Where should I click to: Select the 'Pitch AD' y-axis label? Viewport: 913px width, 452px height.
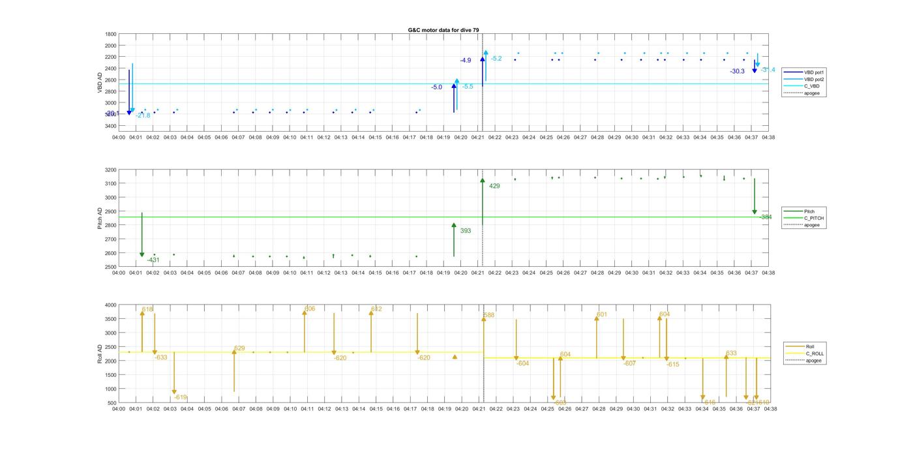tap(100, 218)
